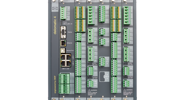Click the SCM 4-2 module header label

tap(94, 1)
